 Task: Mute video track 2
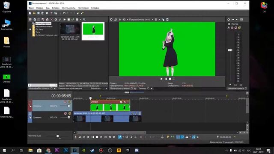(x=66, y=113)
